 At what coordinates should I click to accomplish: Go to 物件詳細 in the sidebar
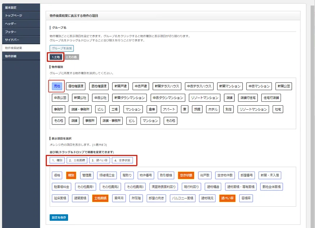pos(10,56)
